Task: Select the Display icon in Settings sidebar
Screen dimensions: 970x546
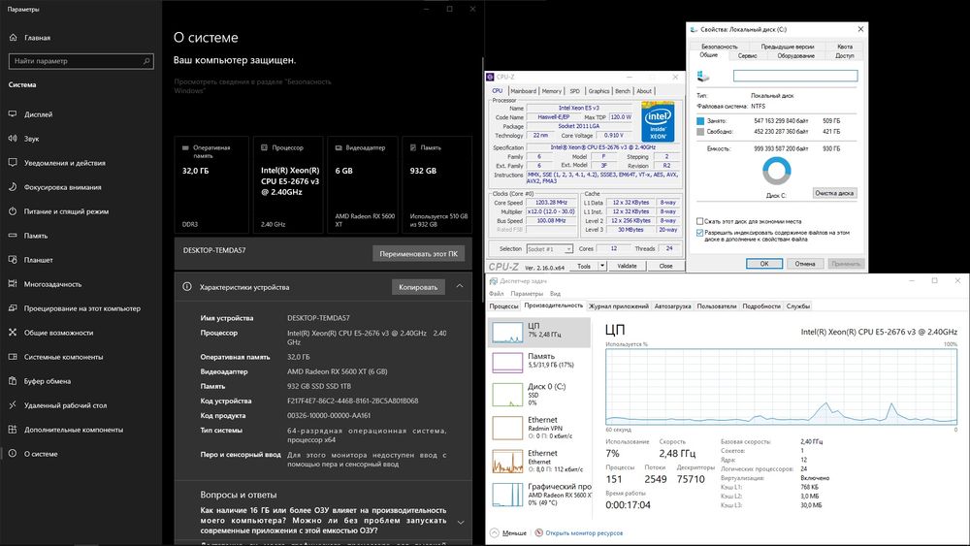Action: click(13, 114)
